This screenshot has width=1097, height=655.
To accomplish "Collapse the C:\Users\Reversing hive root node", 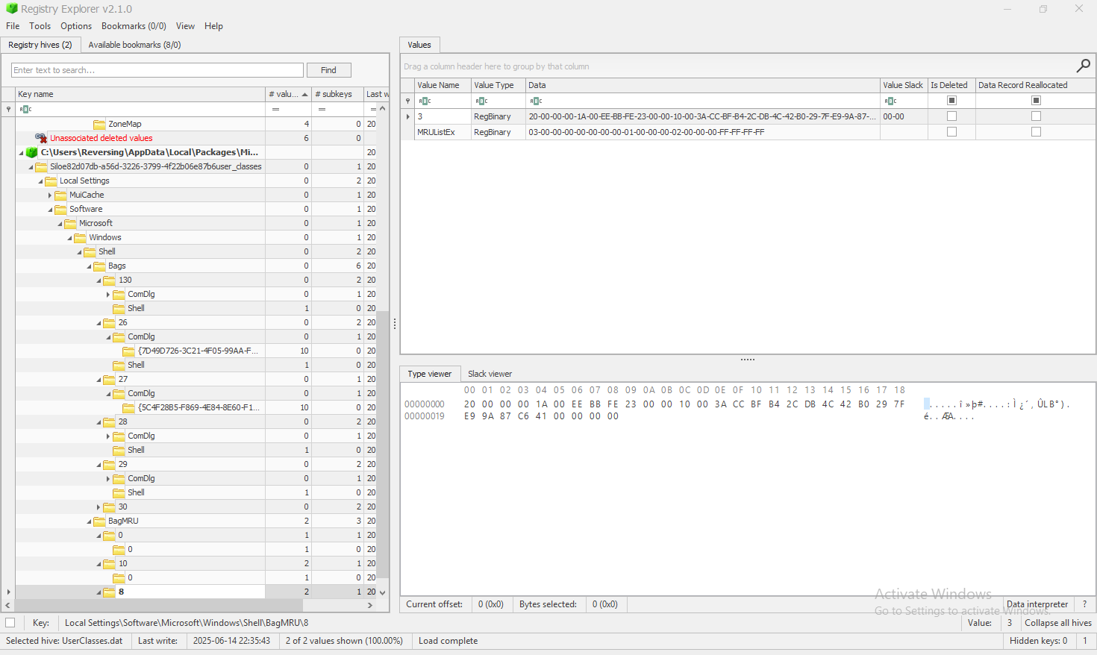I will (x=21, y=153).
